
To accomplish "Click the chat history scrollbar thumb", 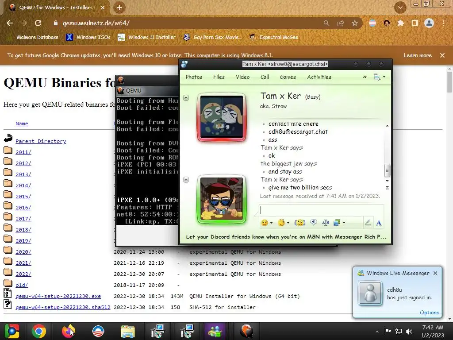I will tap(387, 170).
